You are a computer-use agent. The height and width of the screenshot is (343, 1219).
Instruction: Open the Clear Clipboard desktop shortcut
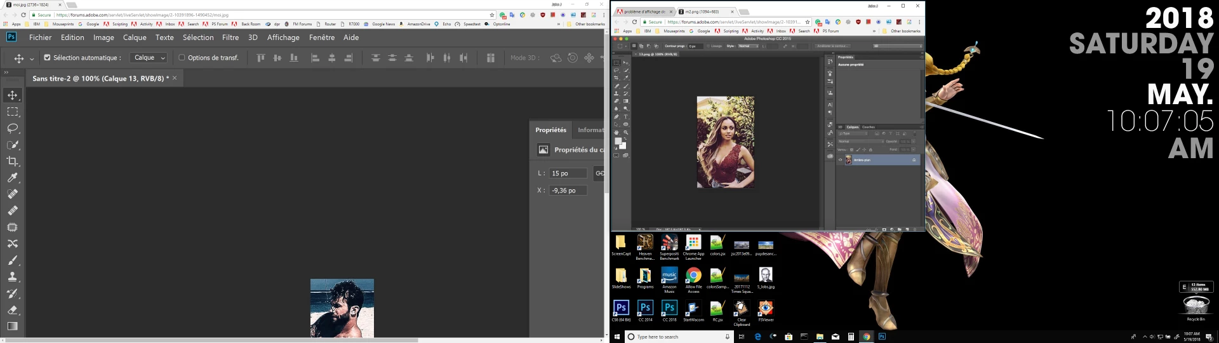[x=742, y=313]
